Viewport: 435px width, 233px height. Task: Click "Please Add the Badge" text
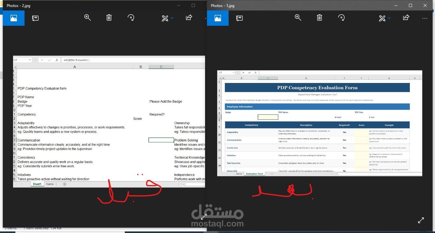pos(166,101)
